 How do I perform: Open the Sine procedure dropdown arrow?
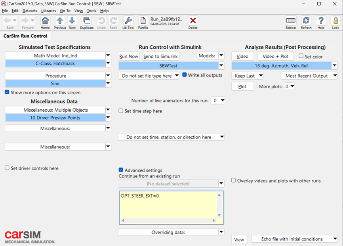(108, 83)
